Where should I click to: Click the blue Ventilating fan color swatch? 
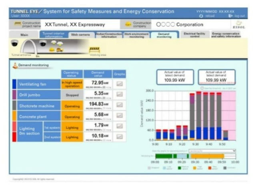(x=14, y=84)
